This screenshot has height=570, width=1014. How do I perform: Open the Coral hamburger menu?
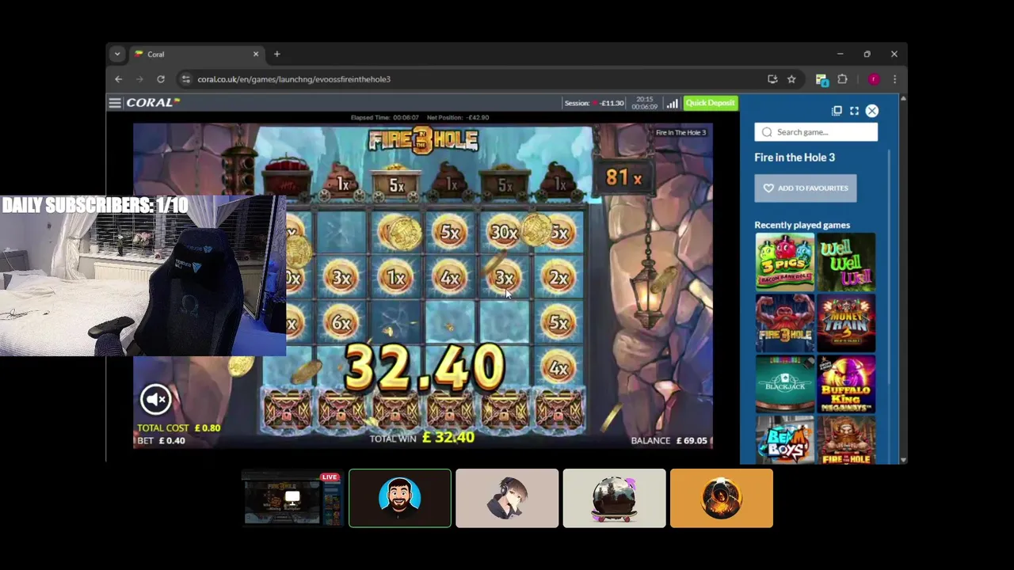pos(115,103)
